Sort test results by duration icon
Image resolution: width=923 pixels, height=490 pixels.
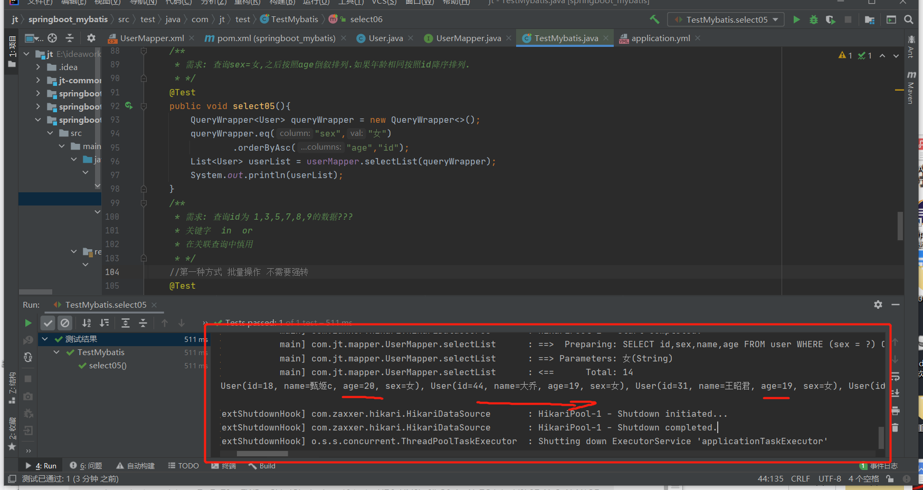coord(104,323)
